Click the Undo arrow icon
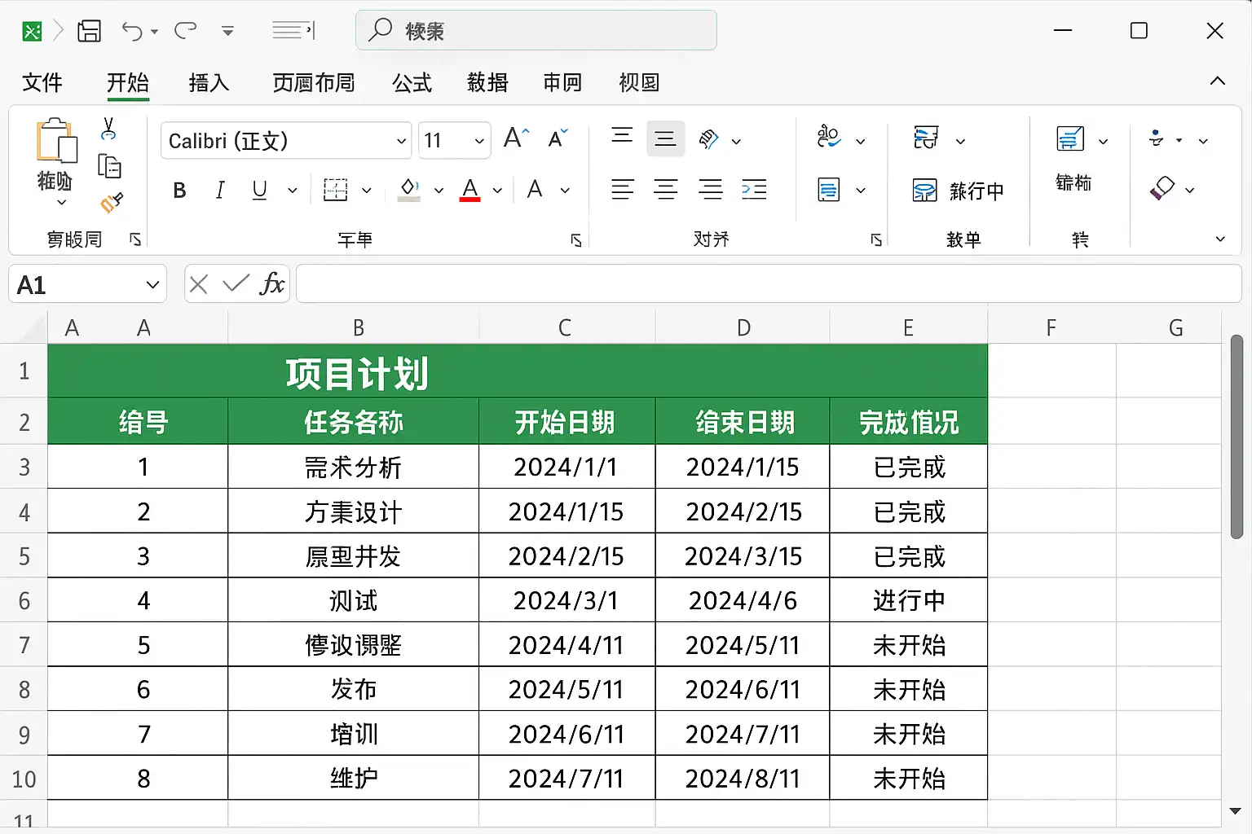 (x=132, y=31)
